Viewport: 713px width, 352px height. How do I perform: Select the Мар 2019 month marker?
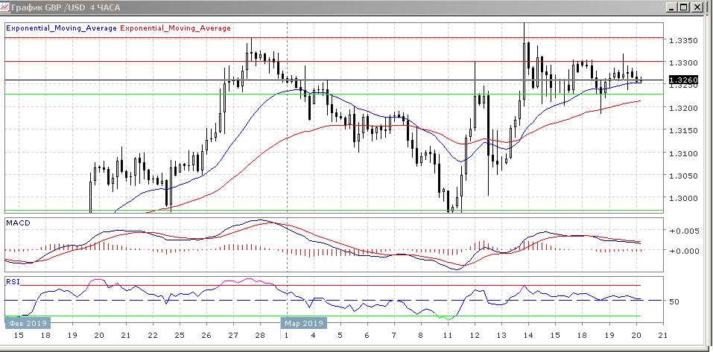303,324
